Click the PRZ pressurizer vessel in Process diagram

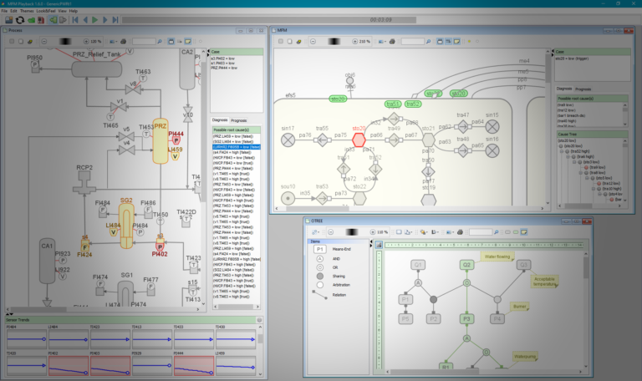[x=160, y=141]
